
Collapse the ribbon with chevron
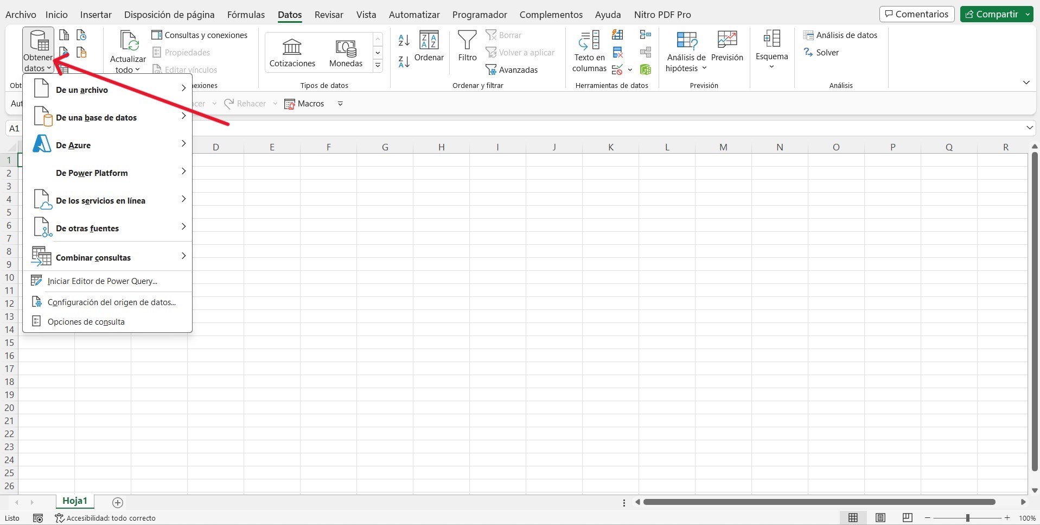click(x=1026, y=83)
